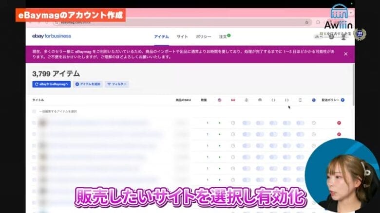This screenshot has height=213, width=380.
Task: Click the Canada flag column icon
Action: (x=233, y=100)
